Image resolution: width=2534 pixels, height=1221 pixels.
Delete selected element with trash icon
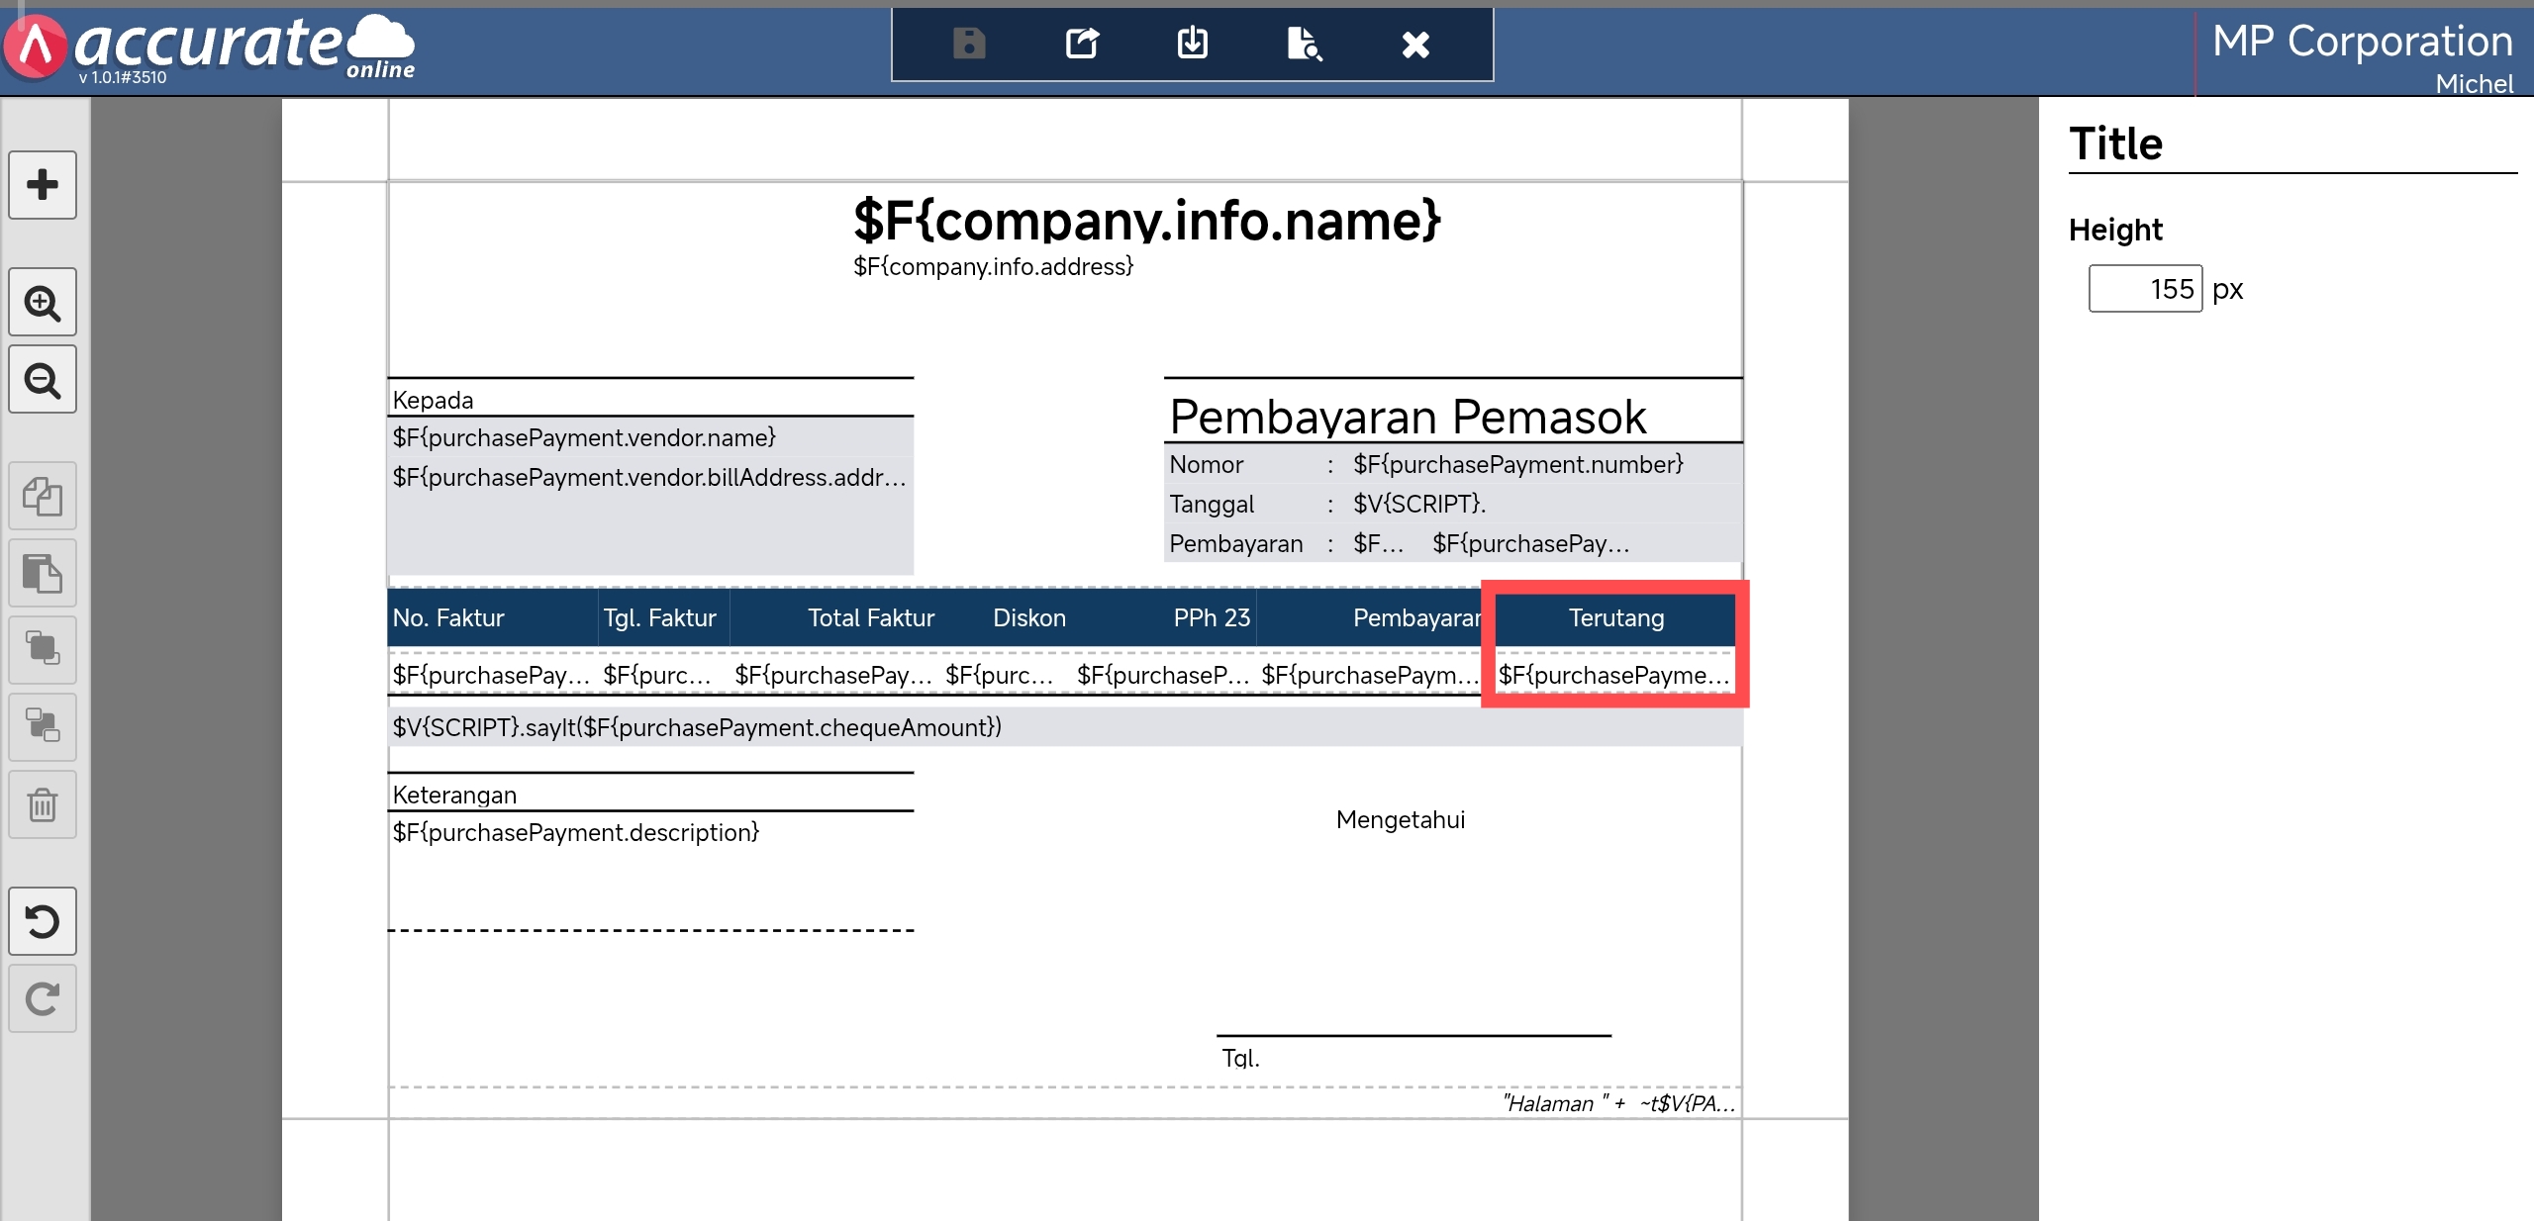43,804
